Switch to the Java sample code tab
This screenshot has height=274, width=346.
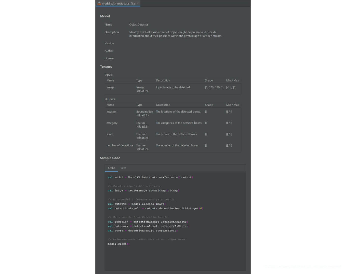pyautogui.click(x=124, y=168)
